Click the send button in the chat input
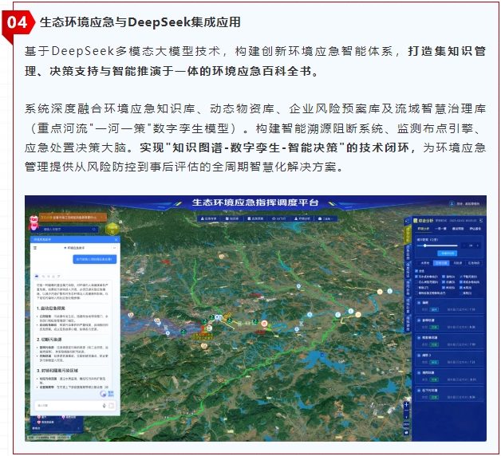The height and width of the screenshot is (456, 501). click(111, 406)
